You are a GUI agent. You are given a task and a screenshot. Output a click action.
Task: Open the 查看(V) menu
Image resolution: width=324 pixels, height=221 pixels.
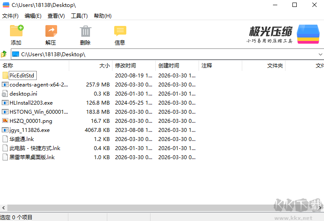tap(56, 16)
